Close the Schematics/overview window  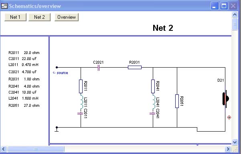233,6
